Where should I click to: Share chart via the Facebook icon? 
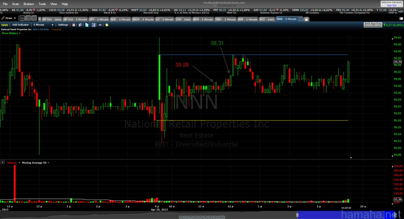click(x=93, y=25)
